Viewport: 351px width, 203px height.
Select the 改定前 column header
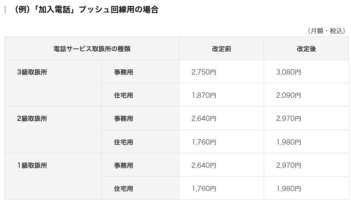[221, 49]
